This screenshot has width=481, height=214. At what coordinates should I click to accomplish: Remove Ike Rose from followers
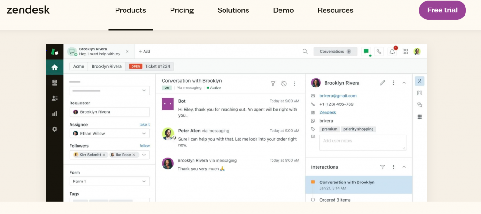click(133, 155)
